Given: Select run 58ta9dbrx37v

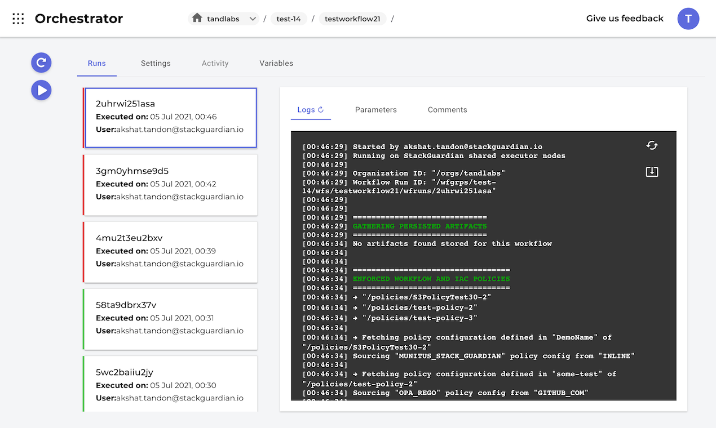Looking at the screenshot, I should point(170,319).
